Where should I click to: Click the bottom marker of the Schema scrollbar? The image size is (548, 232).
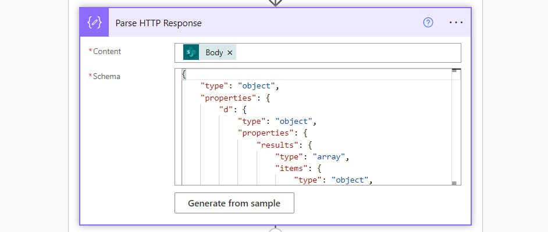point(454,183)
